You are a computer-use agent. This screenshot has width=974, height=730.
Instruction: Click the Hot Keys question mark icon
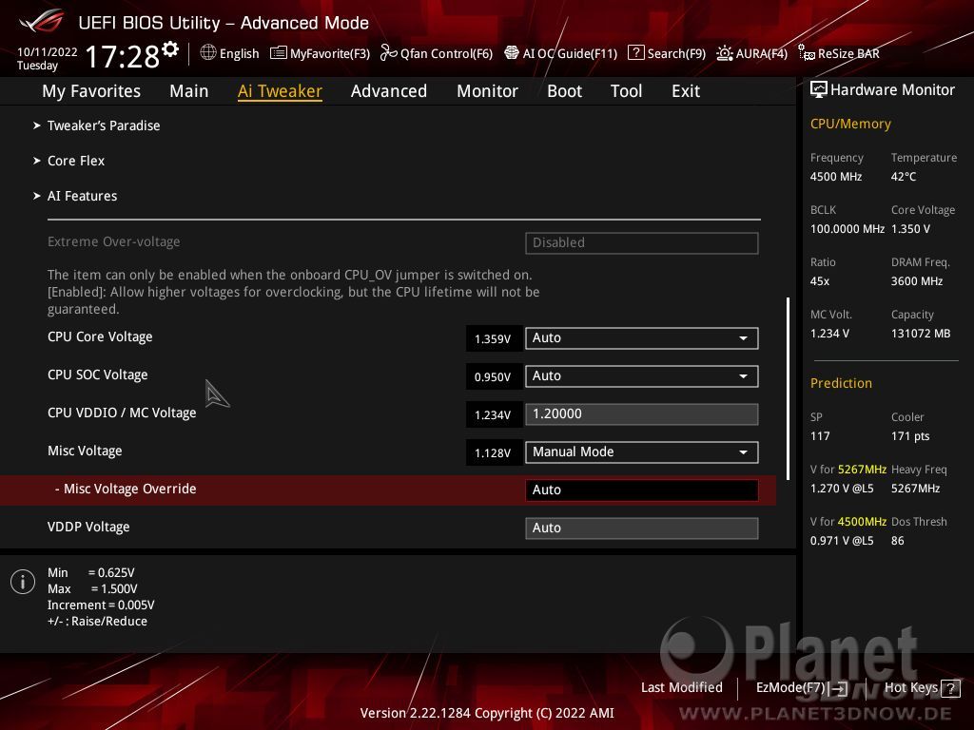tap(950, 688)
